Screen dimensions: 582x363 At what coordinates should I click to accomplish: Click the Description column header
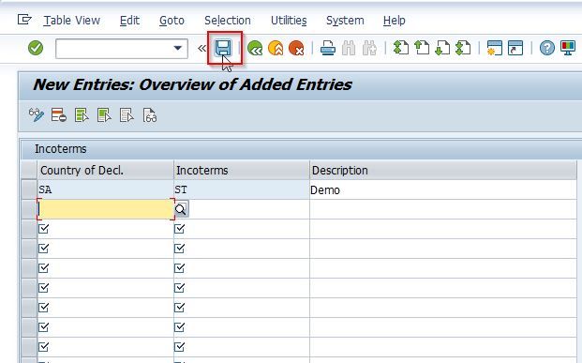pos(443,171)
